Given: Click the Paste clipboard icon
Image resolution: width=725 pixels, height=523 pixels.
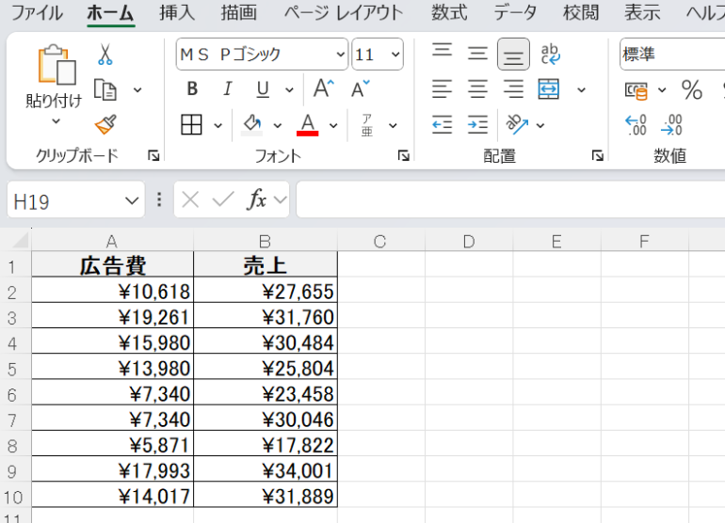Looking at the screenshot, I should coord(56,65).
